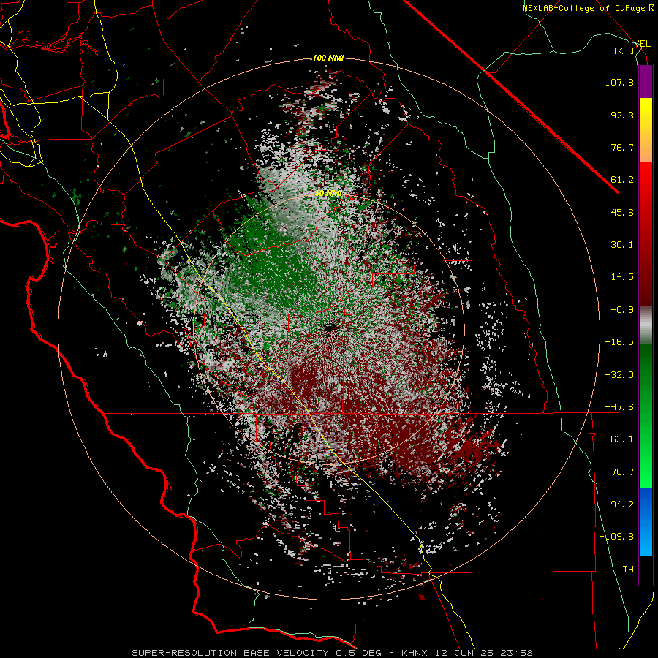Click the yellow-orange segment of velocity color bar
Viewport: 658px width, 658px height.
coord(646,130)
